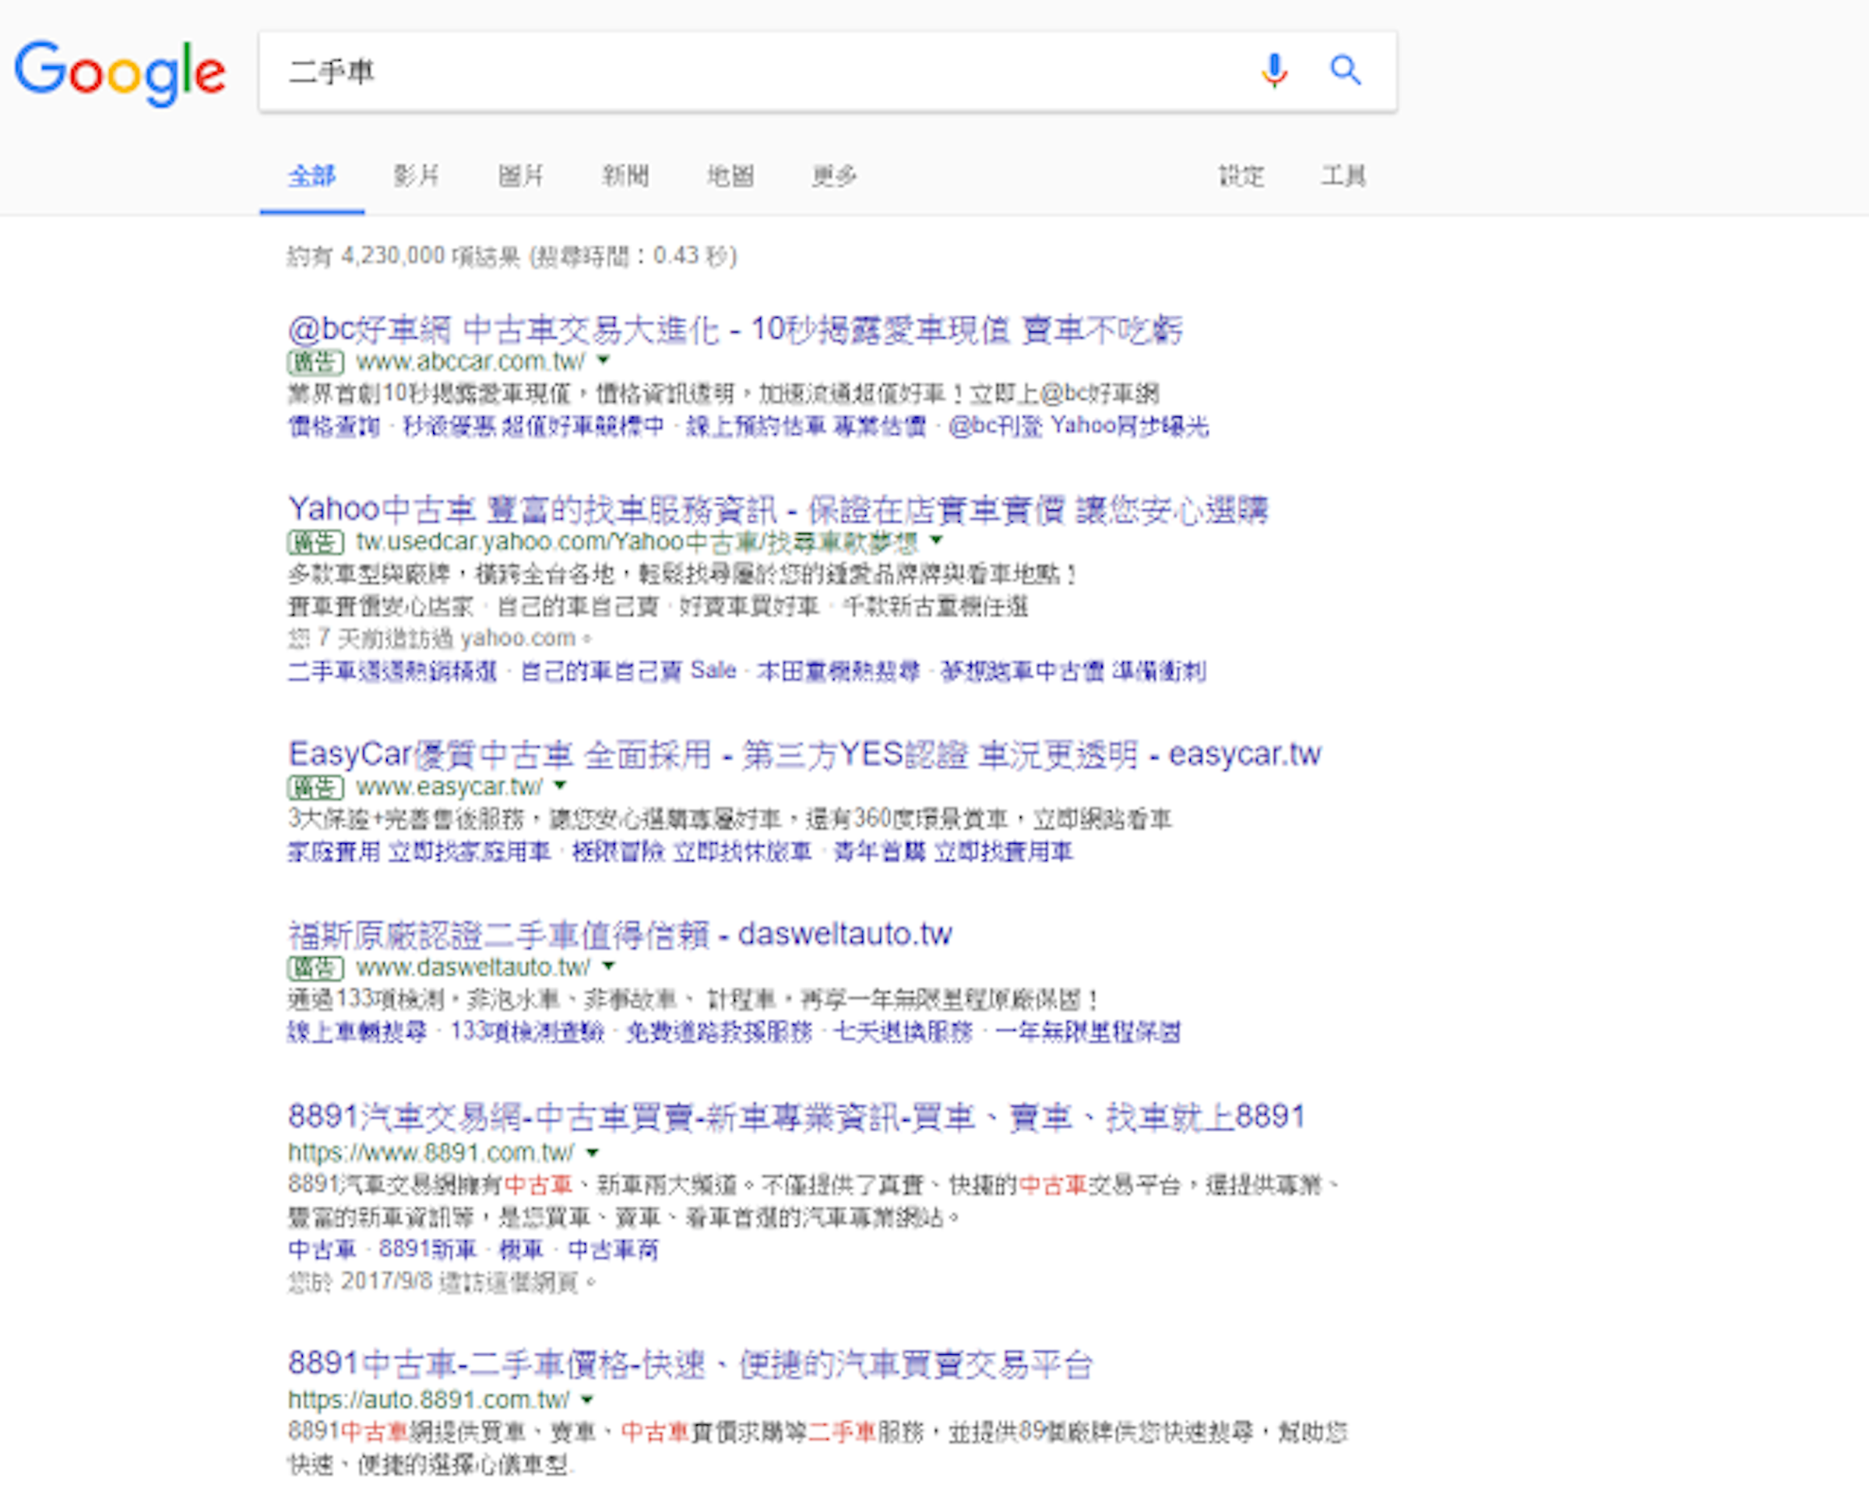Click the 自己的車自己賣 Sale sitelink
This screenshot has width=1869, height=1502.
click(x=628, y=670)
